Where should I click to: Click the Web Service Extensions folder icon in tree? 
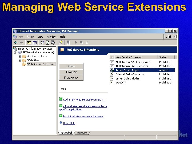[24, 64]
